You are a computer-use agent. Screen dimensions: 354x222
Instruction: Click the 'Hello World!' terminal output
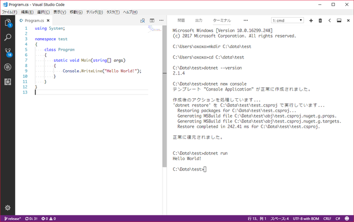tap(187, 158)
